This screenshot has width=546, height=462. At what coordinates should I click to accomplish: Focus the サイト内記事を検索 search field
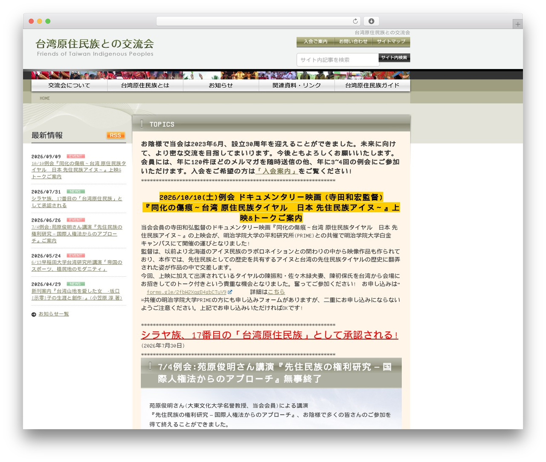337,60
